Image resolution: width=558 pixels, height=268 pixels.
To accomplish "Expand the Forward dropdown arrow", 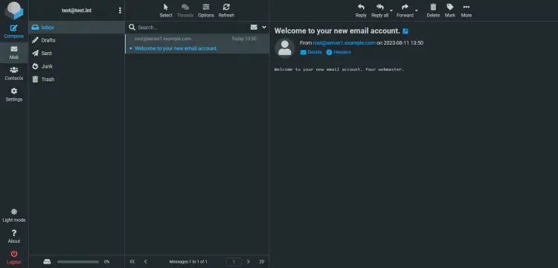I will coord(417,10).
